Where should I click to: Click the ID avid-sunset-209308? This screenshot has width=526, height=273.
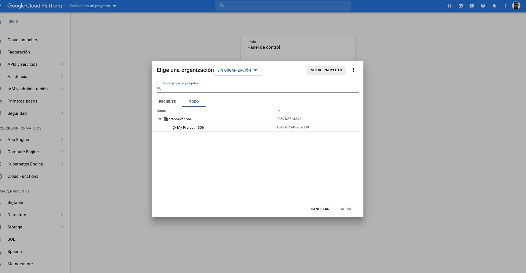[293, 127]
